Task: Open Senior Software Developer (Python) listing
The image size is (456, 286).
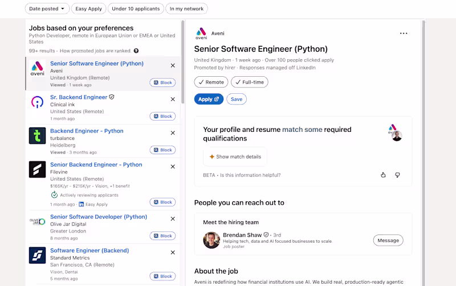Action: tap(99, 217)
